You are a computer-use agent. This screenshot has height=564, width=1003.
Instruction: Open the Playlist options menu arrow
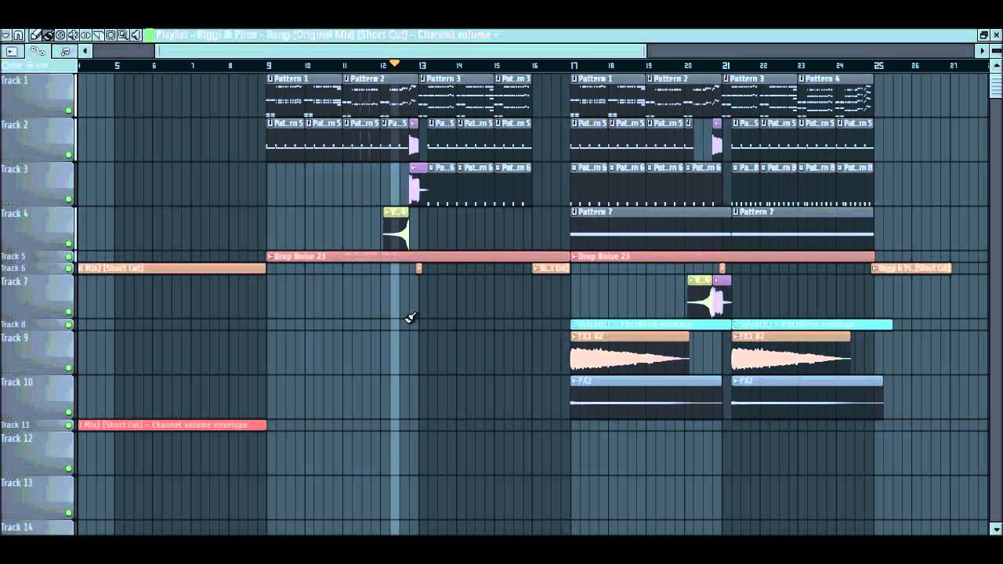5,35
